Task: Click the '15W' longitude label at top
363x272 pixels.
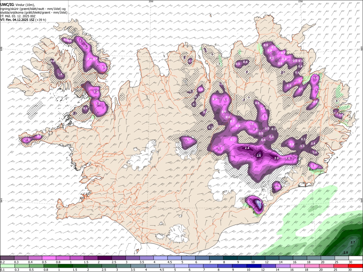Action: click(300, 1)
